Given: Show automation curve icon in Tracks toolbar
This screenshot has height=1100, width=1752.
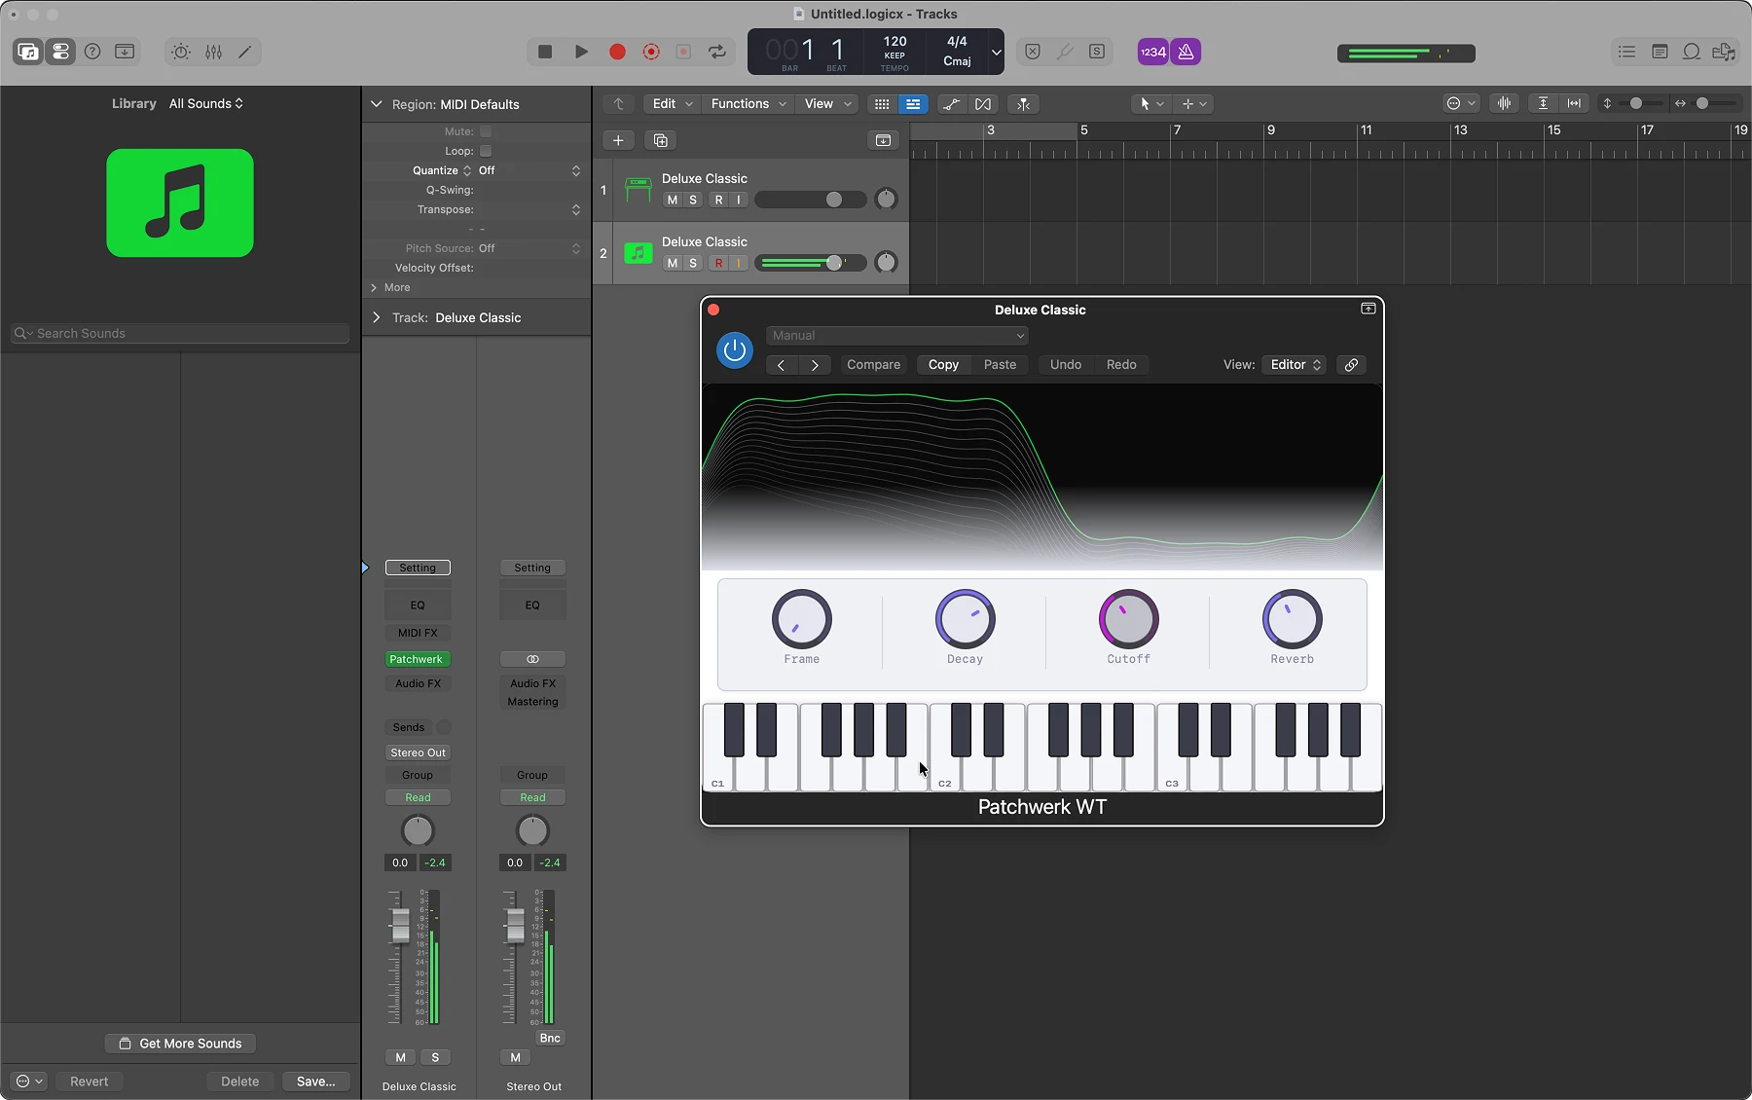Looking at the screenshot, I should [952, 104].
